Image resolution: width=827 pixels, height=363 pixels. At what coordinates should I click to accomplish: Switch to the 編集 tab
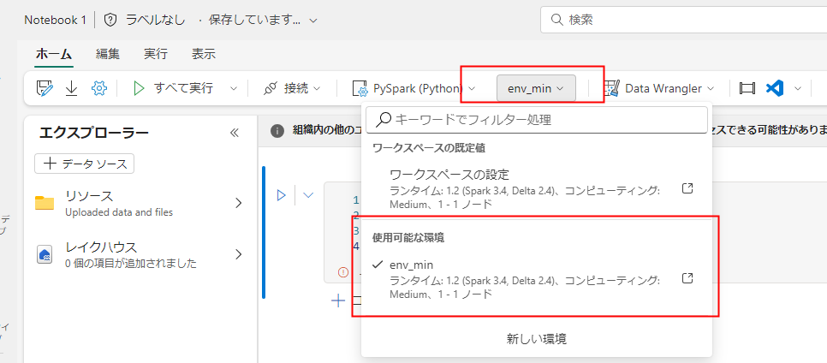click(x=108, y=54)
